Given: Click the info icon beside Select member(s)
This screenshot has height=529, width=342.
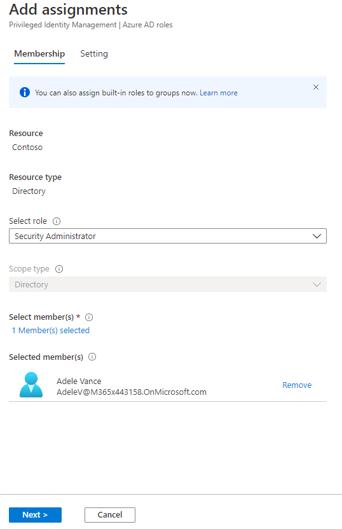Looking at the screenshot, I should point(89,317).
